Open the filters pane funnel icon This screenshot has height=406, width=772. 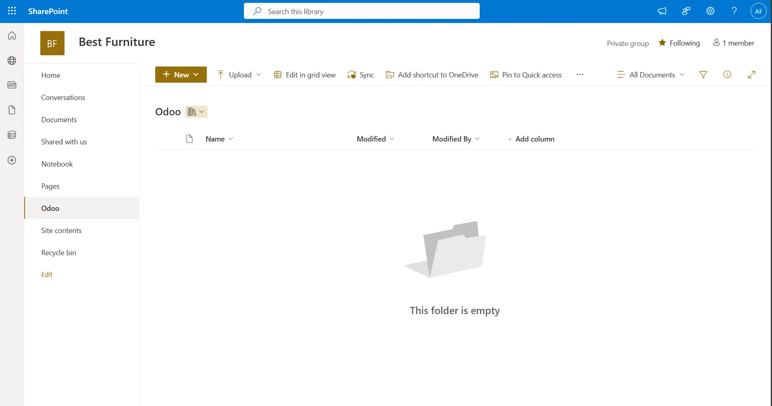click(x=703, y=75)
